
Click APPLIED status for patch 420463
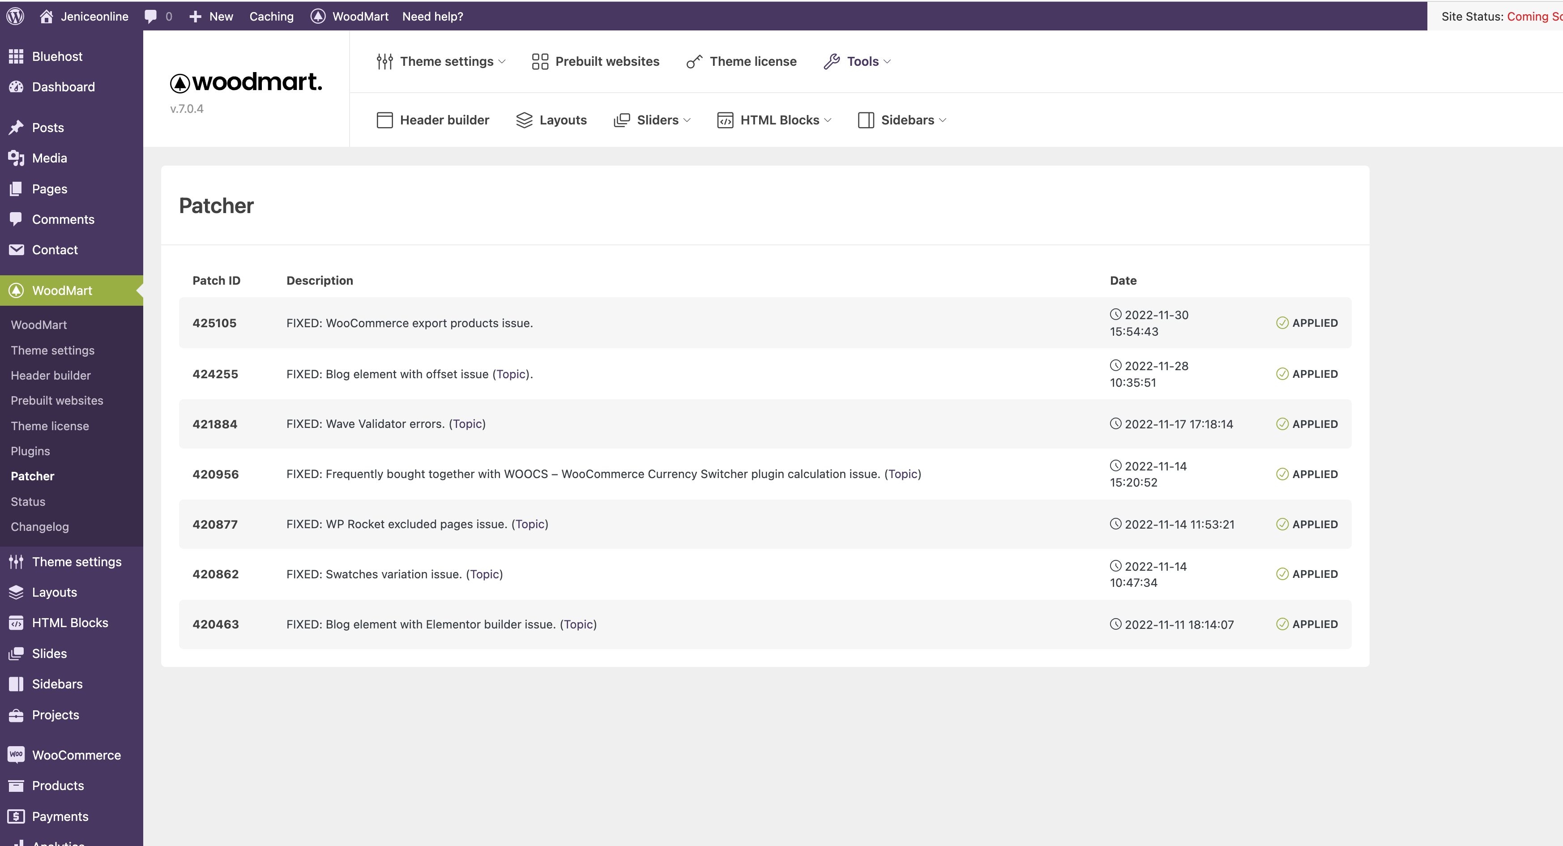tap(1307, 624)
